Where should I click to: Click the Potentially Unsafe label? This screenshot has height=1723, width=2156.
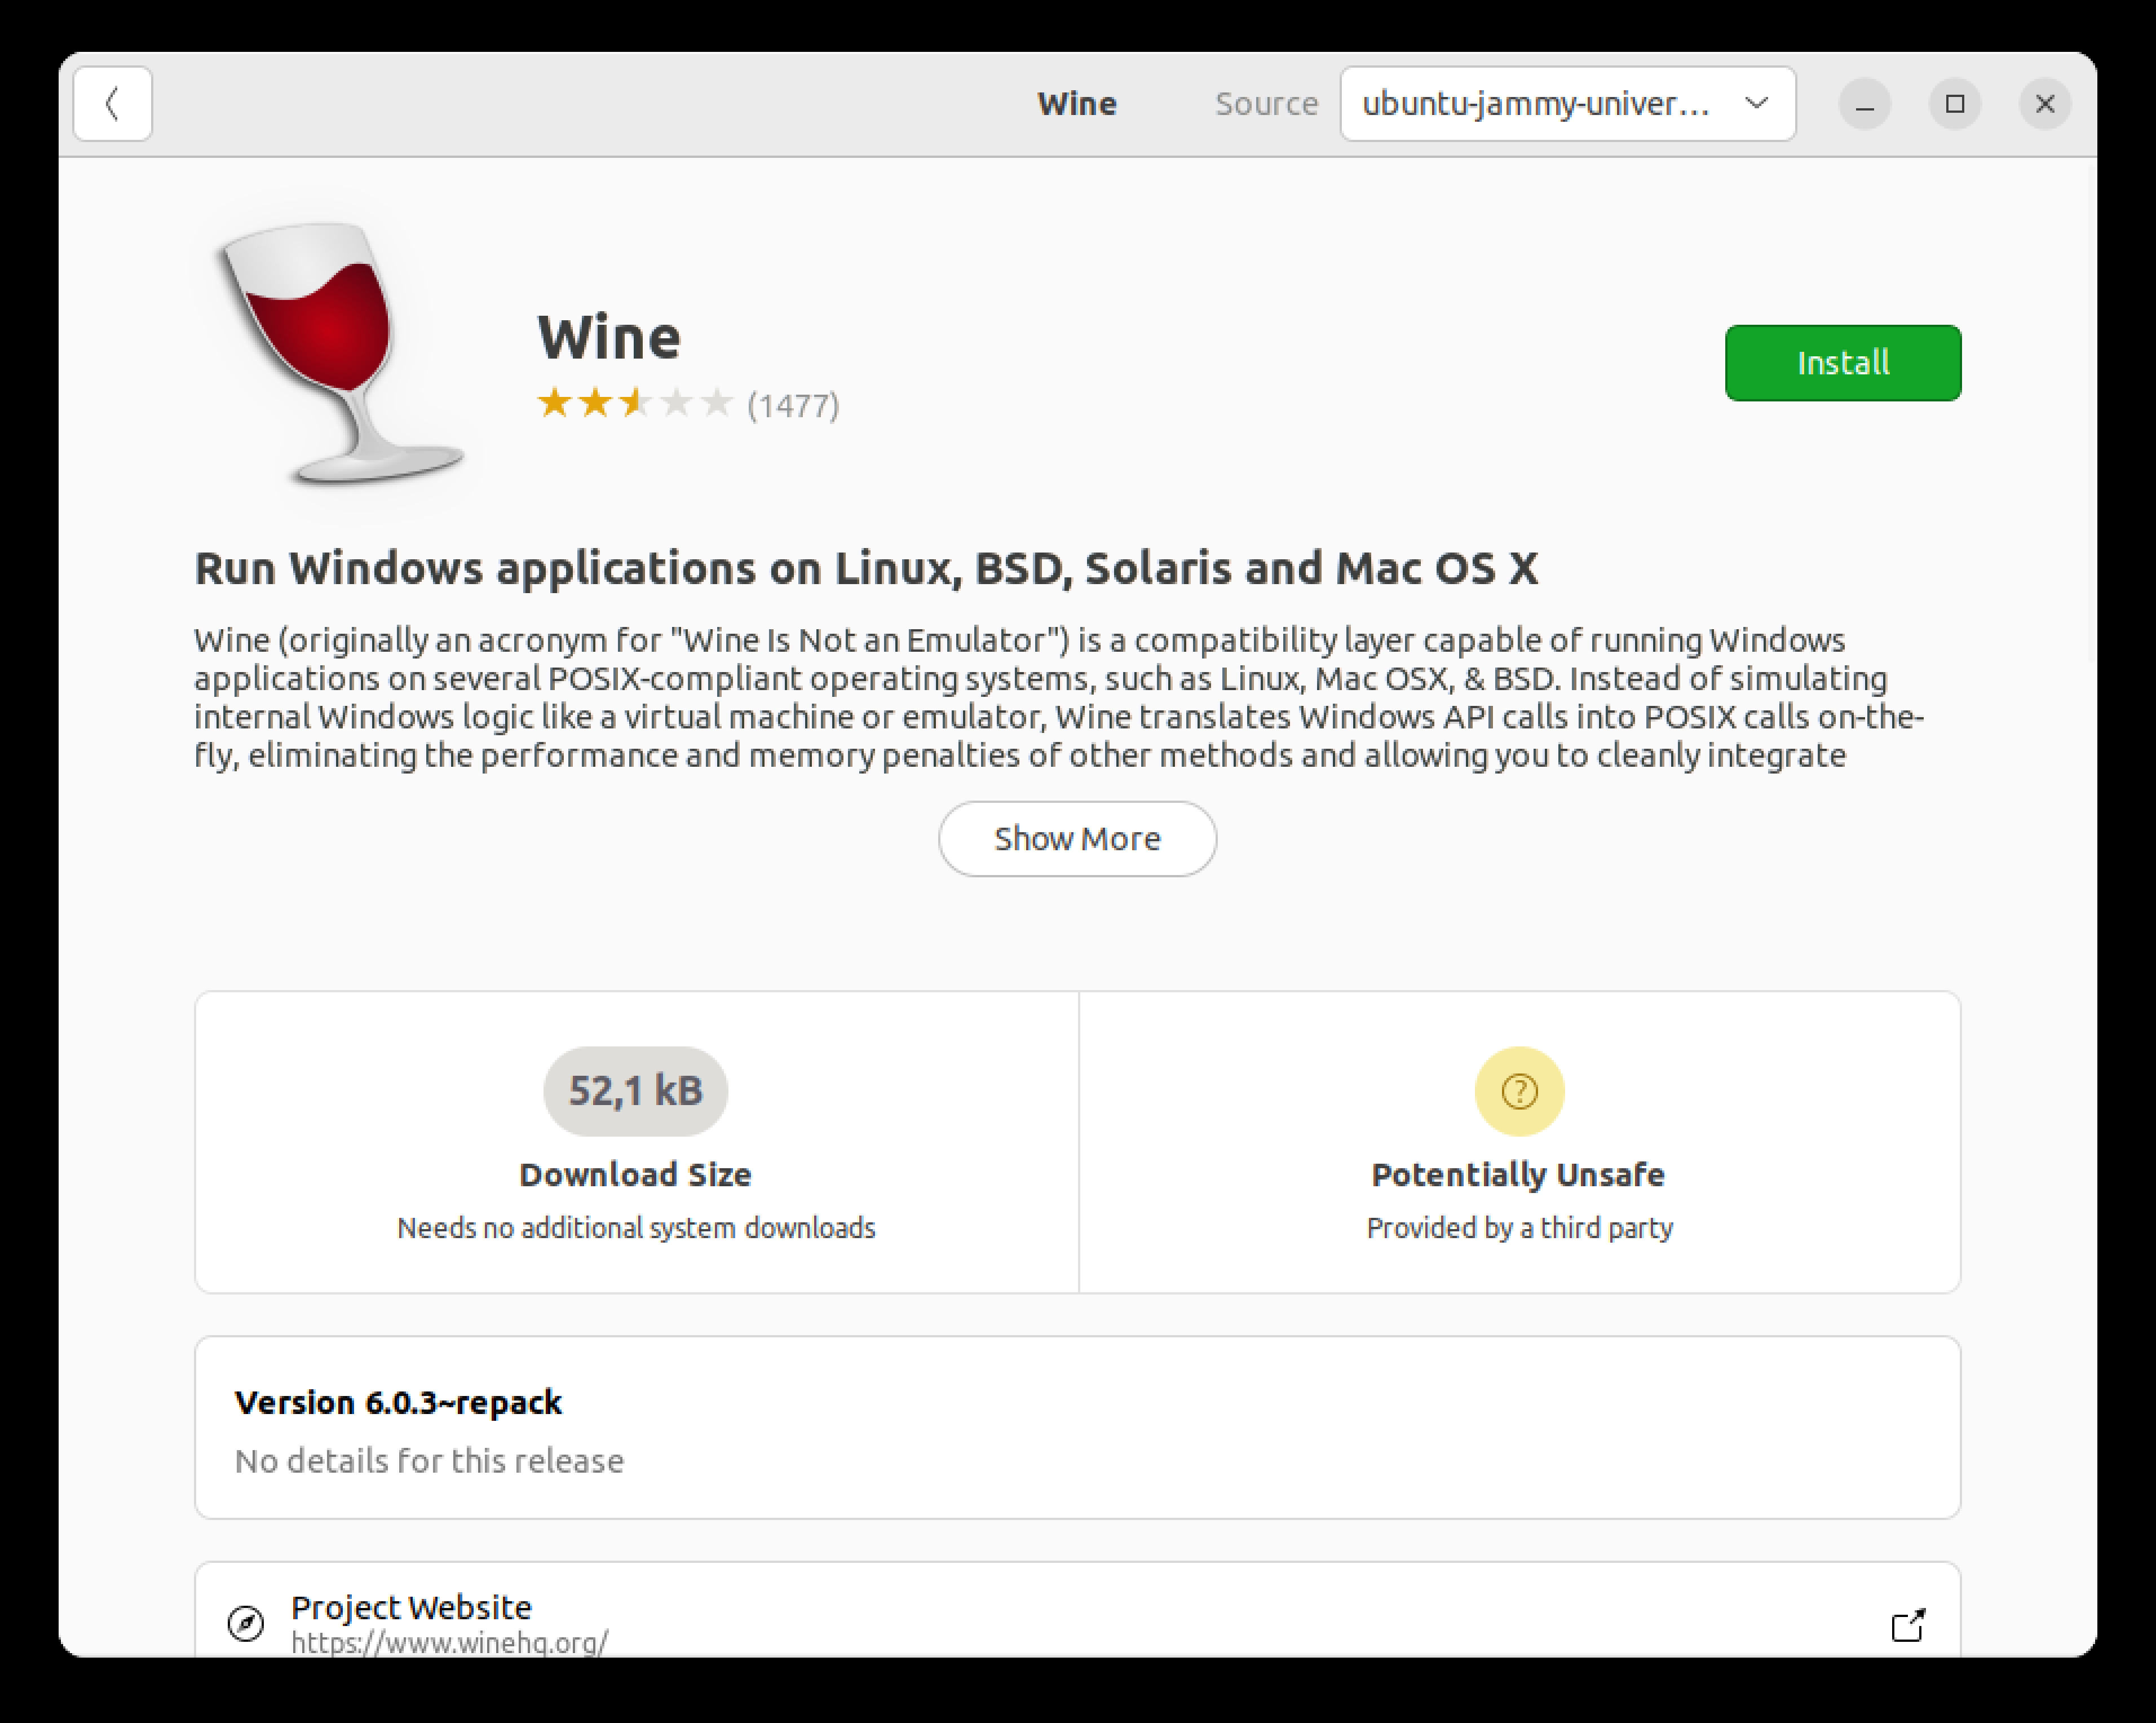tap(1518, 1175)
